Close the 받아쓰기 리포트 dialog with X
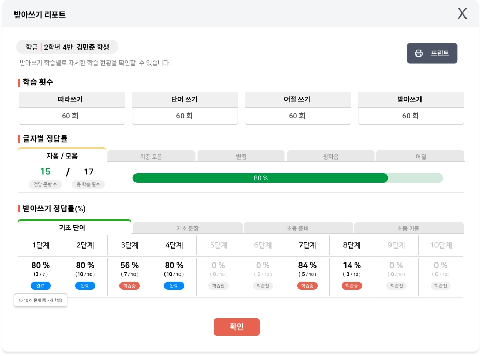Screen dimensions: 481x356 462,14
